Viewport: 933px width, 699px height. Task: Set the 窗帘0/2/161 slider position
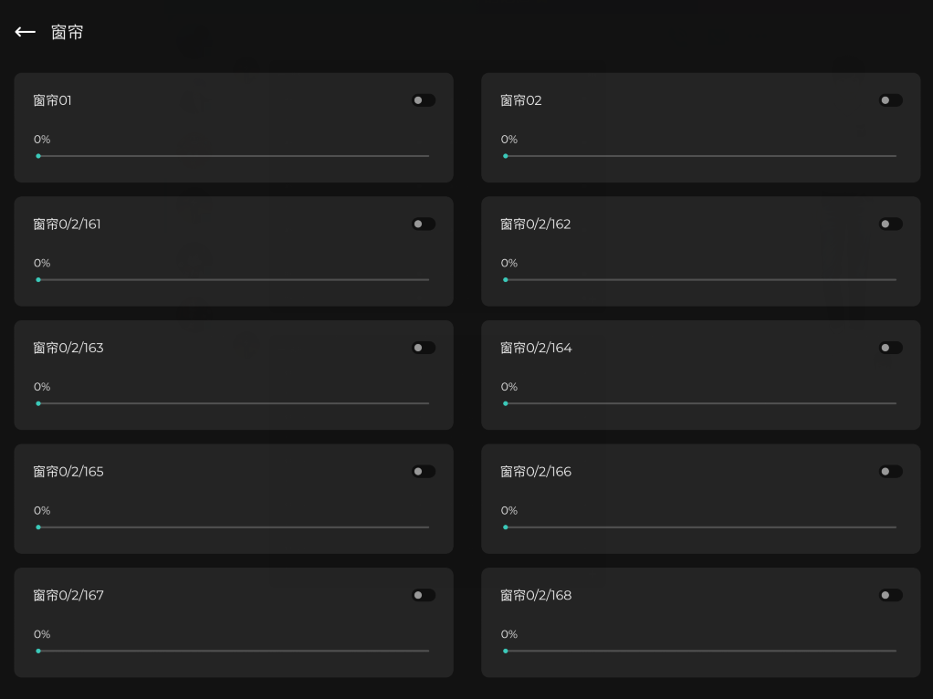(234, 279)
